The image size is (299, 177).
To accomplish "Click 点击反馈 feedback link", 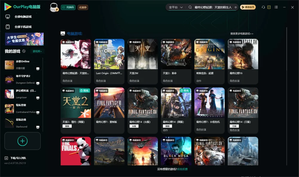I will click(x=182, y=169).
